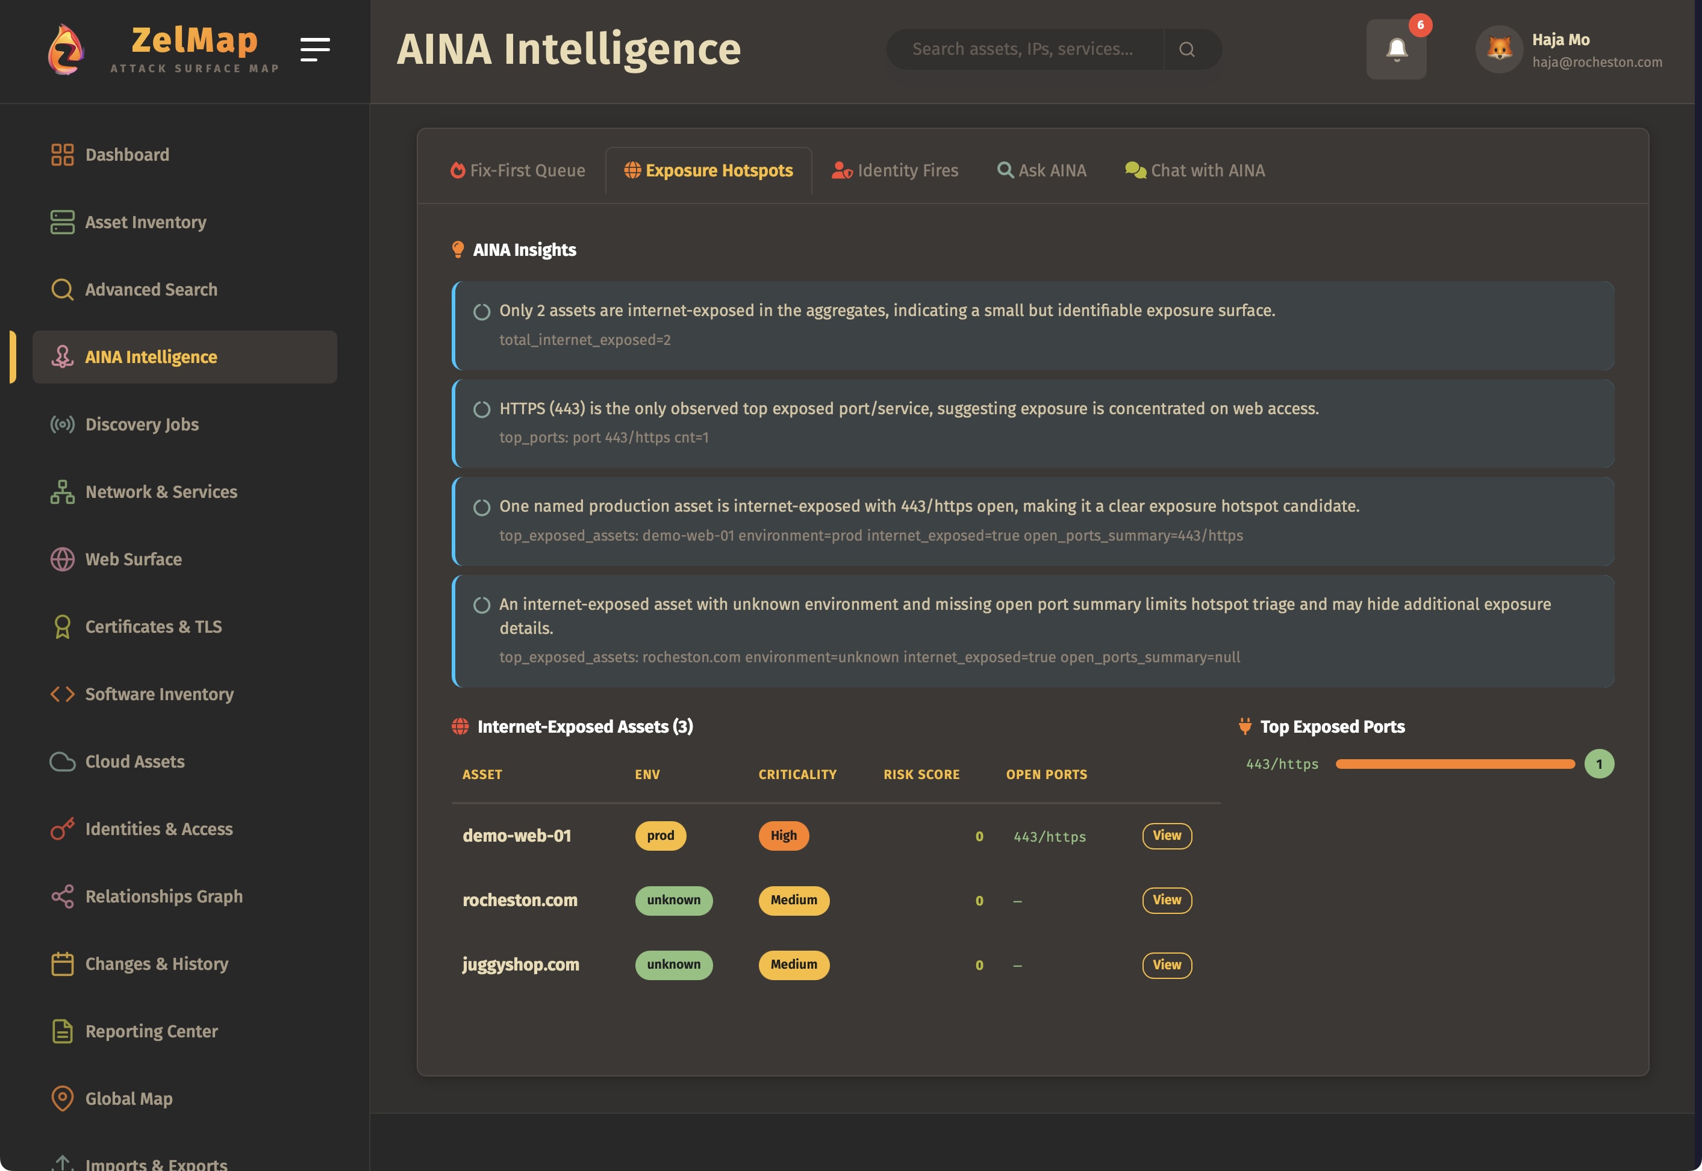Toggle the High criticality badge for demo-web-01
This screenshot has height=1171, width=1702.
pyautogui.click(x=783, y=836)
